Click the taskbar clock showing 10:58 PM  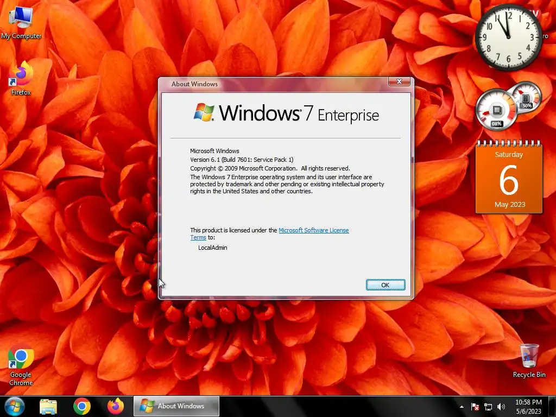click(528, 407)
